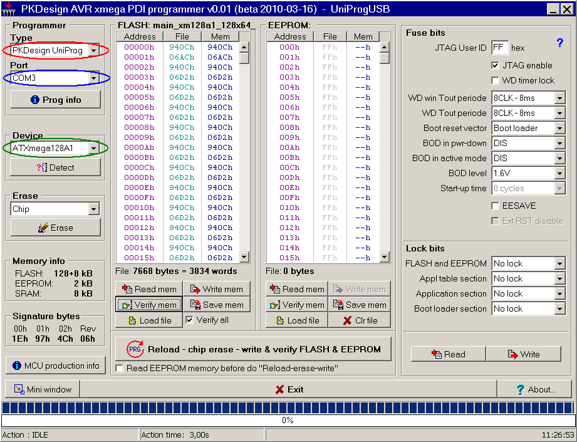Image resolution: width=577 pixels, height=442 pixels.
Task: Clear the EEPROM file with Clr file
Action: point(360,320)
